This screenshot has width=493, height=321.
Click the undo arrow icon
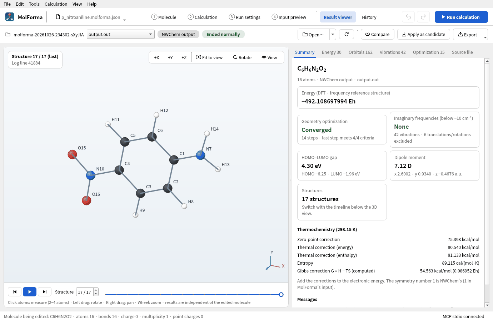tap(408, 17)
